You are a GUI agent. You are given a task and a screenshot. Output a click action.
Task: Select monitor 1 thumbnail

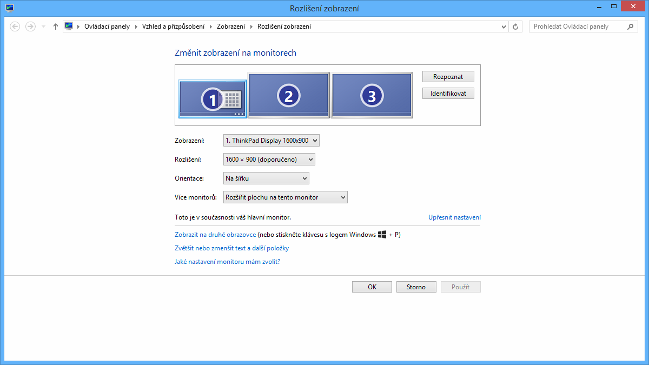(212, 98)
